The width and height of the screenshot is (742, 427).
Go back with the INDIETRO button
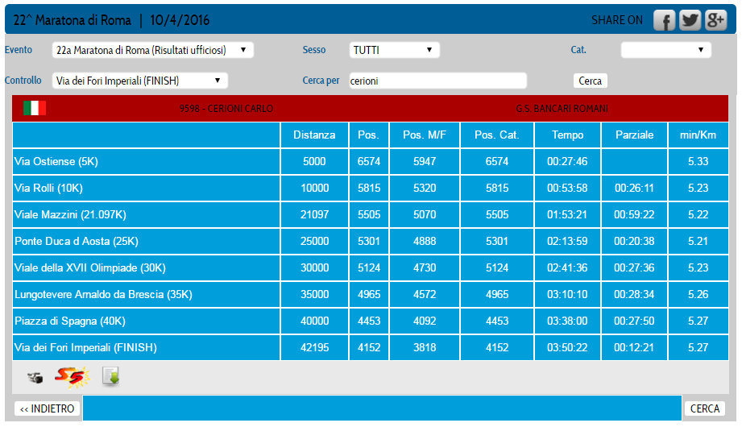[x=47, y=408]
